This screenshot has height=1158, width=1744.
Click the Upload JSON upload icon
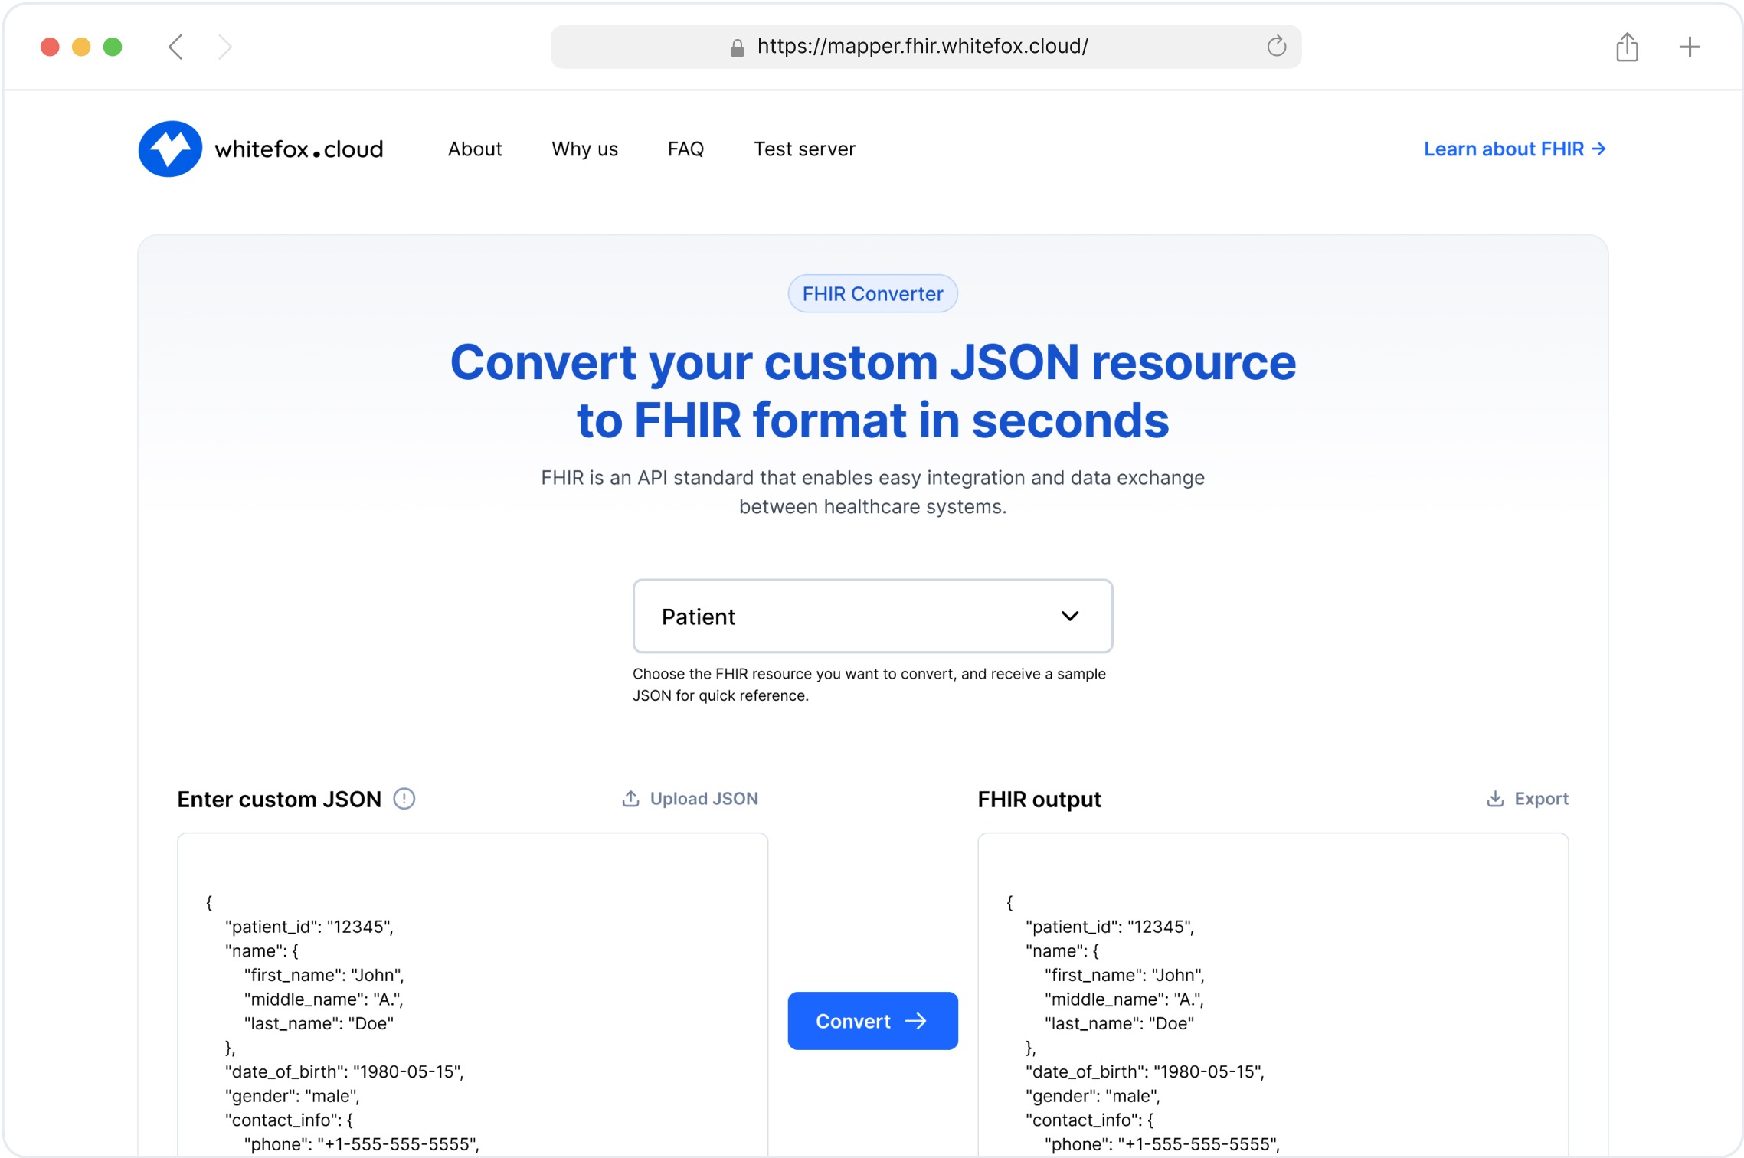click(630, 799)
